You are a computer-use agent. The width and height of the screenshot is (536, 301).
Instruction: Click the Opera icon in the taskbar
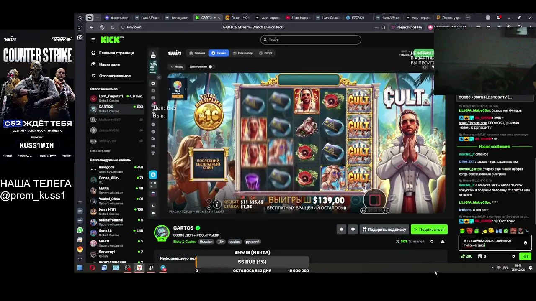click(92, 268)
